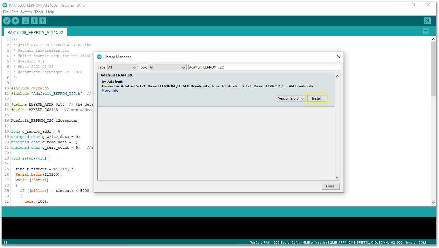Click the editor scrollbar down arrow
Image resolution: width=439 pixels, height=248 pixels.
pyautogui.click(x=433, y=202)
